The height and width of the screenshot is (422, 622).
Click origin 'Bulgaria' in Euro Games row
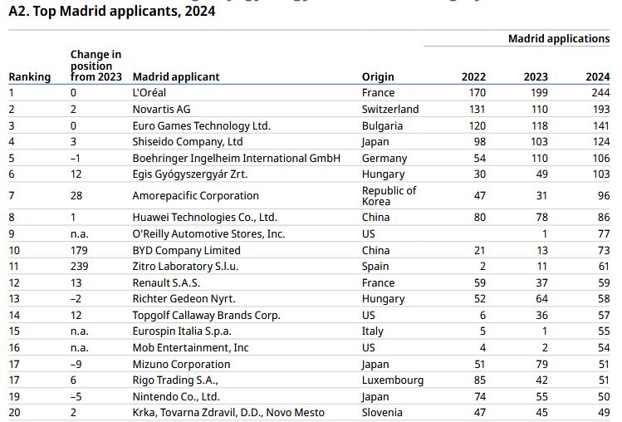pyautogui.click(x=382, y=125)
